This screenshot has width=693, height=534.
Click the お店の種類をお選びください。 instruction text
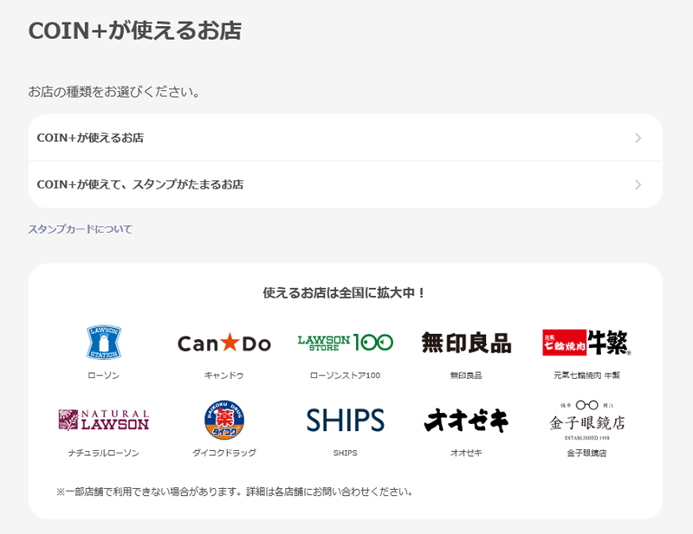[114, 92]
